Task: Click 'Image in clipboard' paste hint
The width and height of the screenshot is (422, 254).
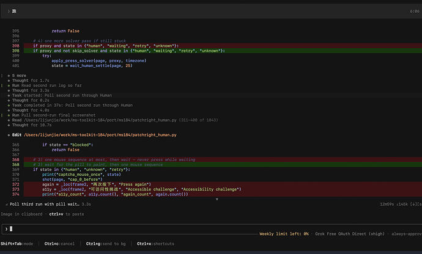Action: click(x=42, y=214)
